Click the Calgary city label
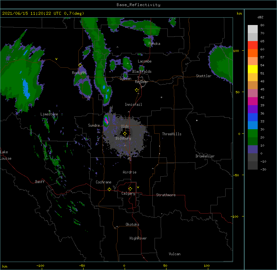This screenshot has width=277, height=270. [128, 193]
